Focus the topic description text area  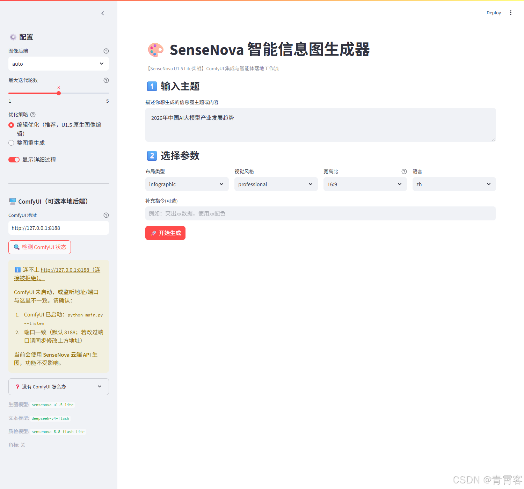coord(321,125)
